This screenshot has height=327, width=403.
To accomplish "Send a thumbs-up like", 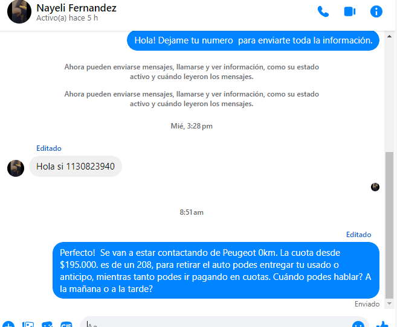I will point(382,324).
